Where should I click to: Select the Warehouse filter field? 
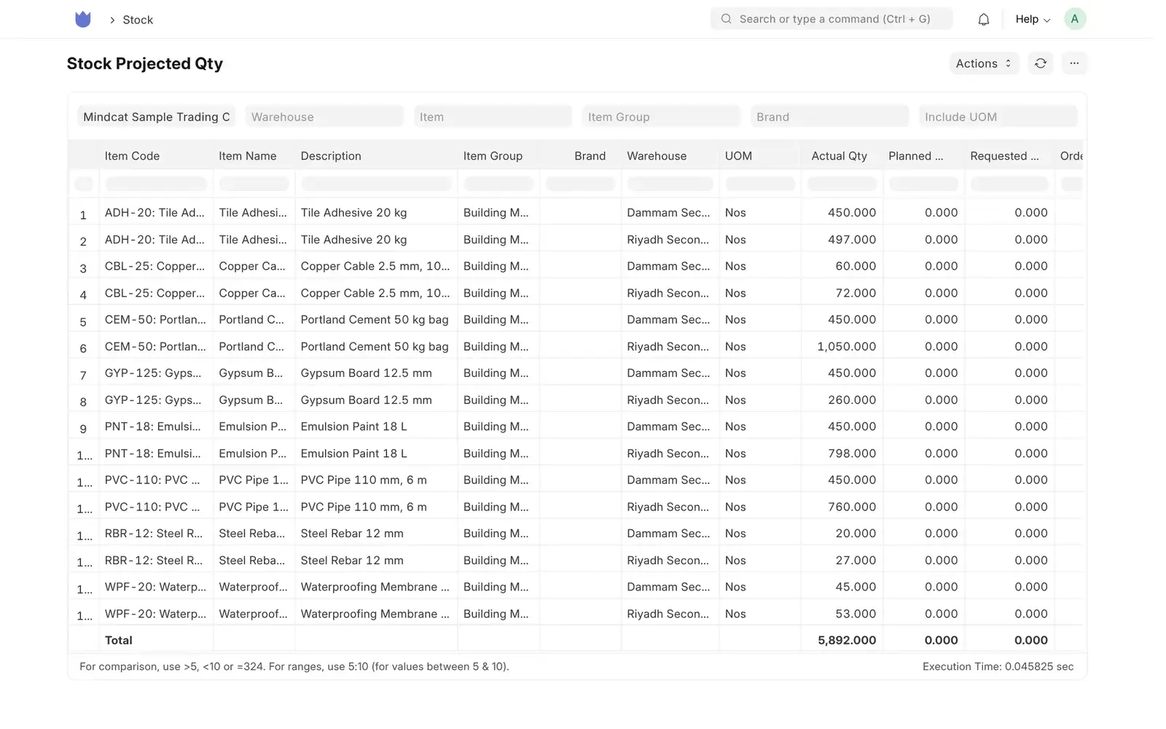(324, 117)
